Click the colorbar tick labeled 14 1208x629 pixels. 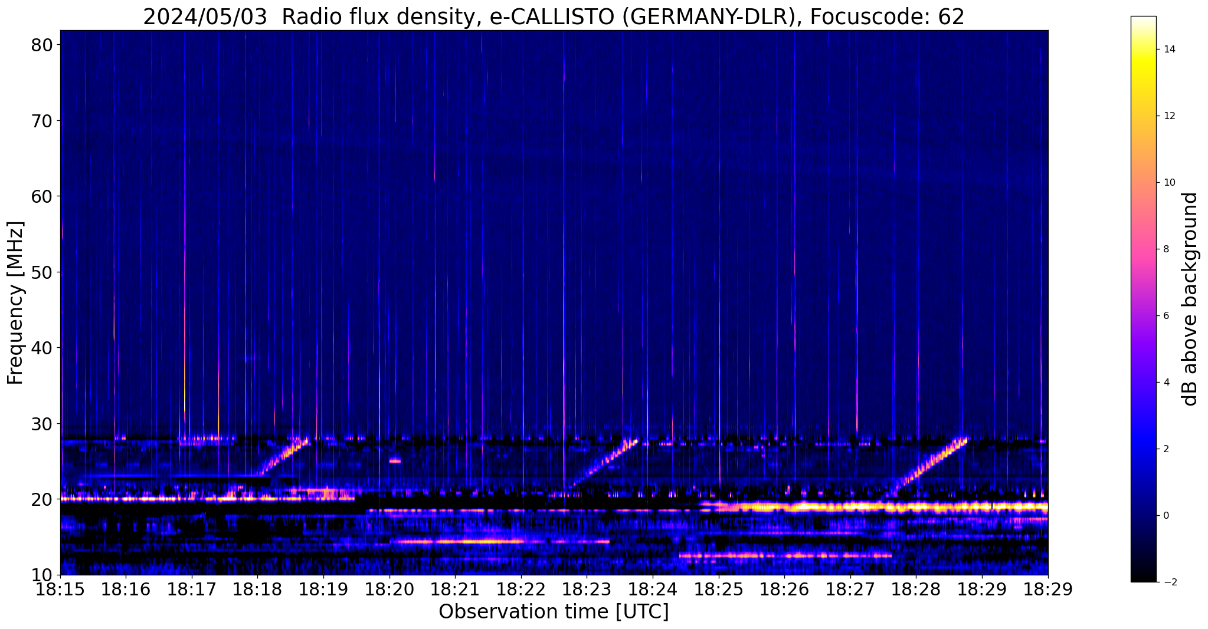[x=1169, y=50]
